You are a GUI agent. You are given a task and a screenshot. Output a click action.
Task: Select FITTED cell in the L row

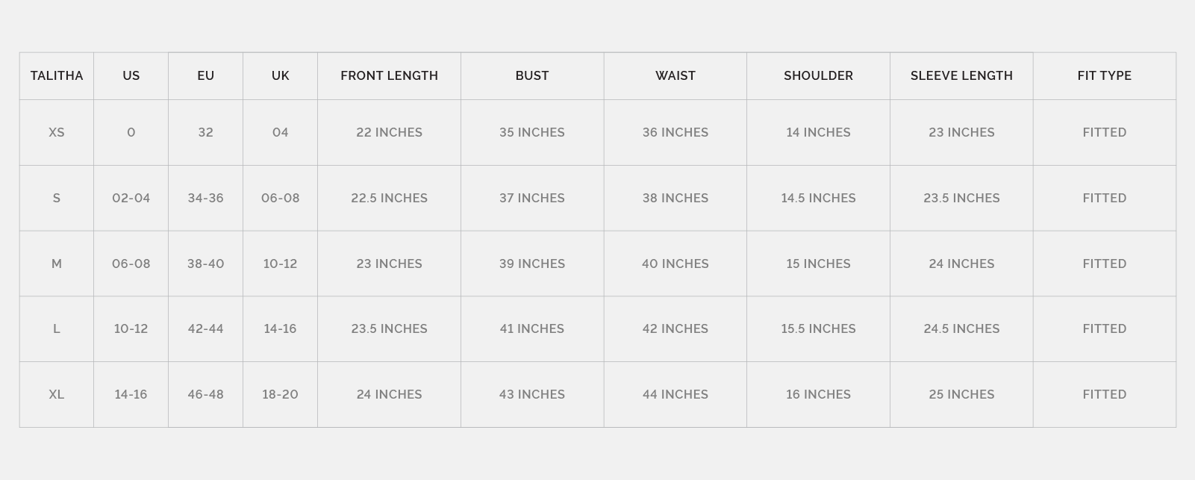pyautogui.click(x=1104, y=328)
